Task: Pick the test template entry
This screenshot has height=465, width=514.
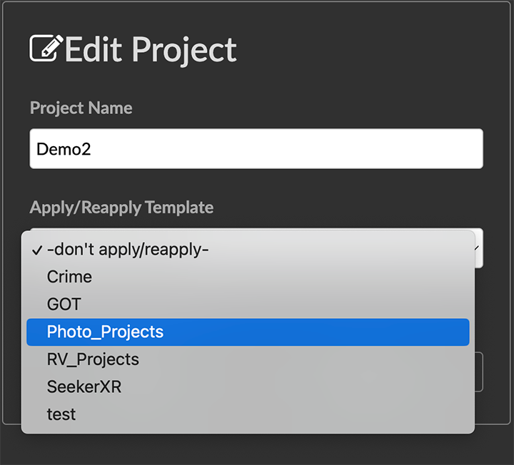Action: click(x=61, y=414)
